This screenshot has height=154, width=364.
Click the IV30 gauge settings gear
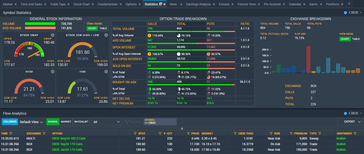[106, 72]
